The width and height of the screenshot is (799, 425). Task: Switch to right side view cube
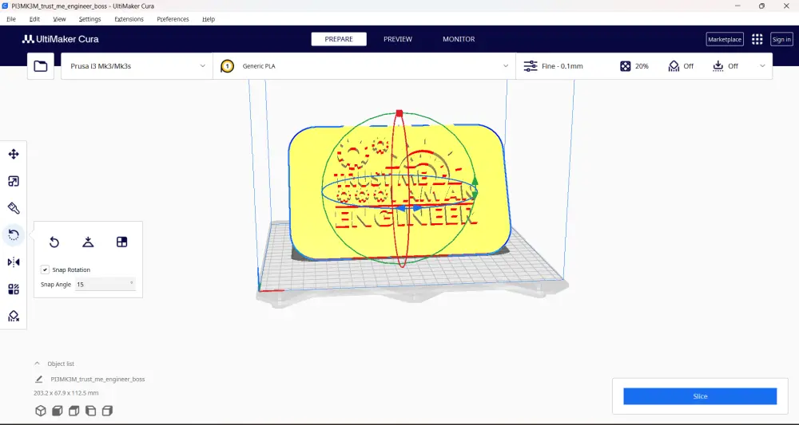click(108, 411)
